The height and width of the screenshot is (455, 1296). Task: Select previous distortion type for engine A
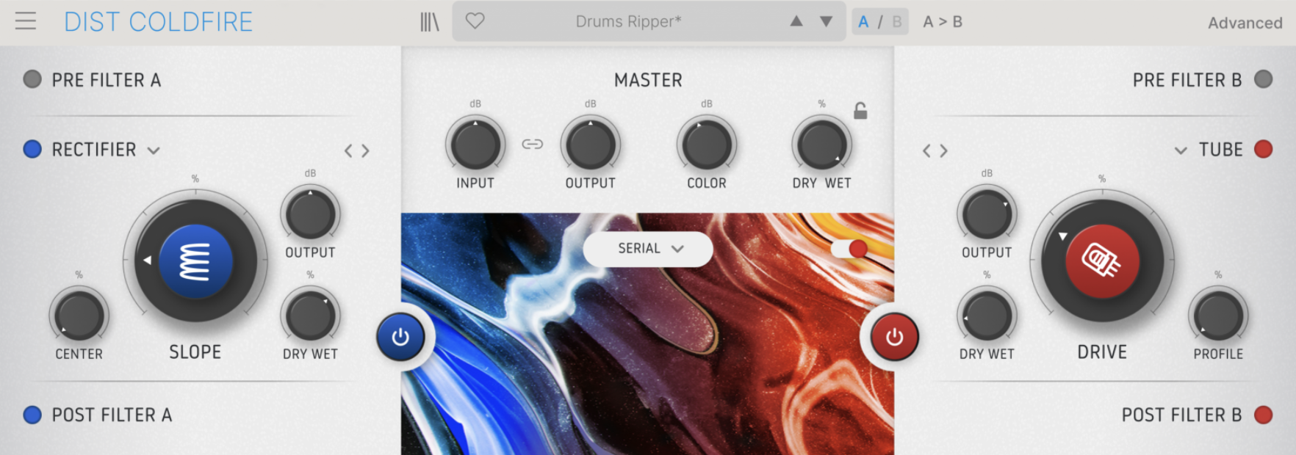pos(348,150)
